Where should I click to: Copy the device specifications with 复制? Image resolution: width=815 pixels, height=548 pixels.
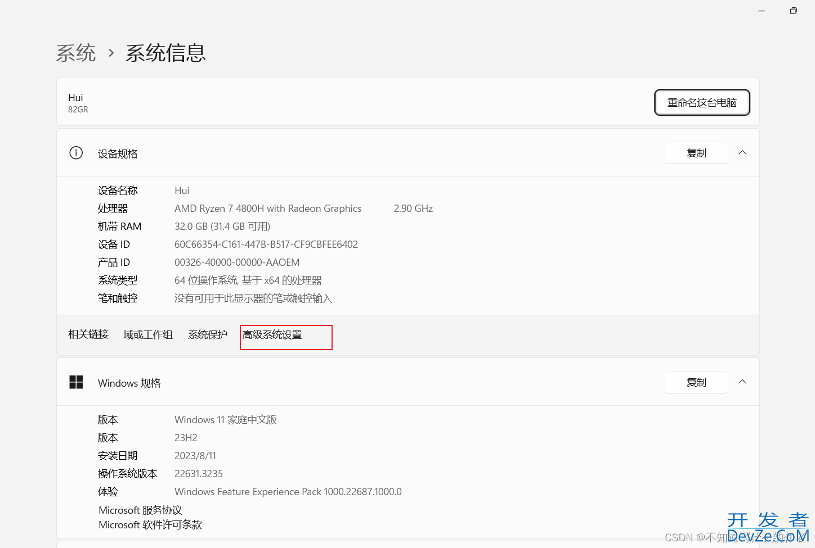click(696, 153)
